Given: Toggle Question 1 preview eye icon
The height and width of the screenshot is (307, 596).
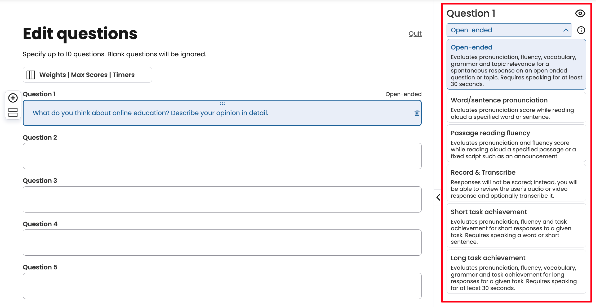Looking at the screenshot, I should click(x=580, y=13).
